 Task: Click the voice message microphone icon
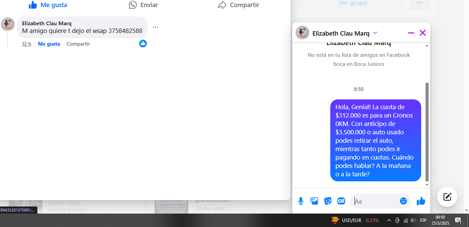301,201
